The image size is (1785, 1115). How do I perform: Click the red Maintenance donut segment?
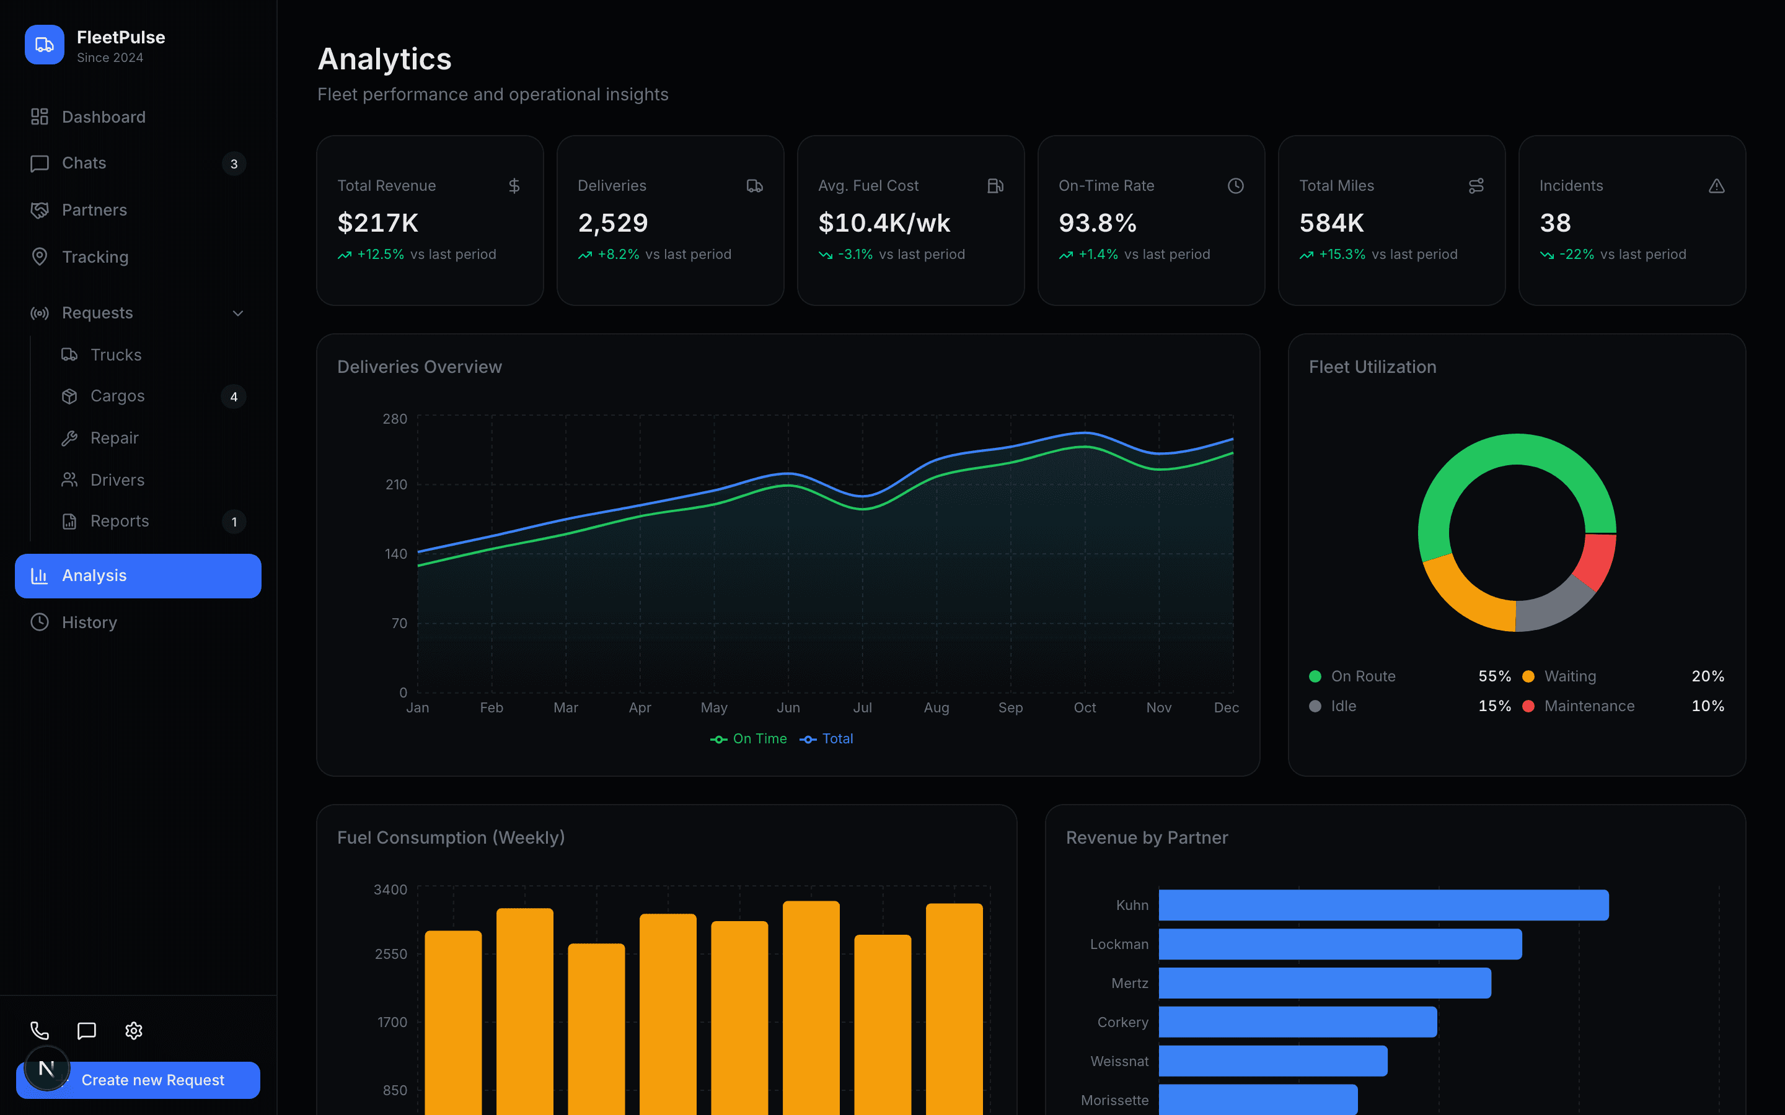click(1595, 560)
